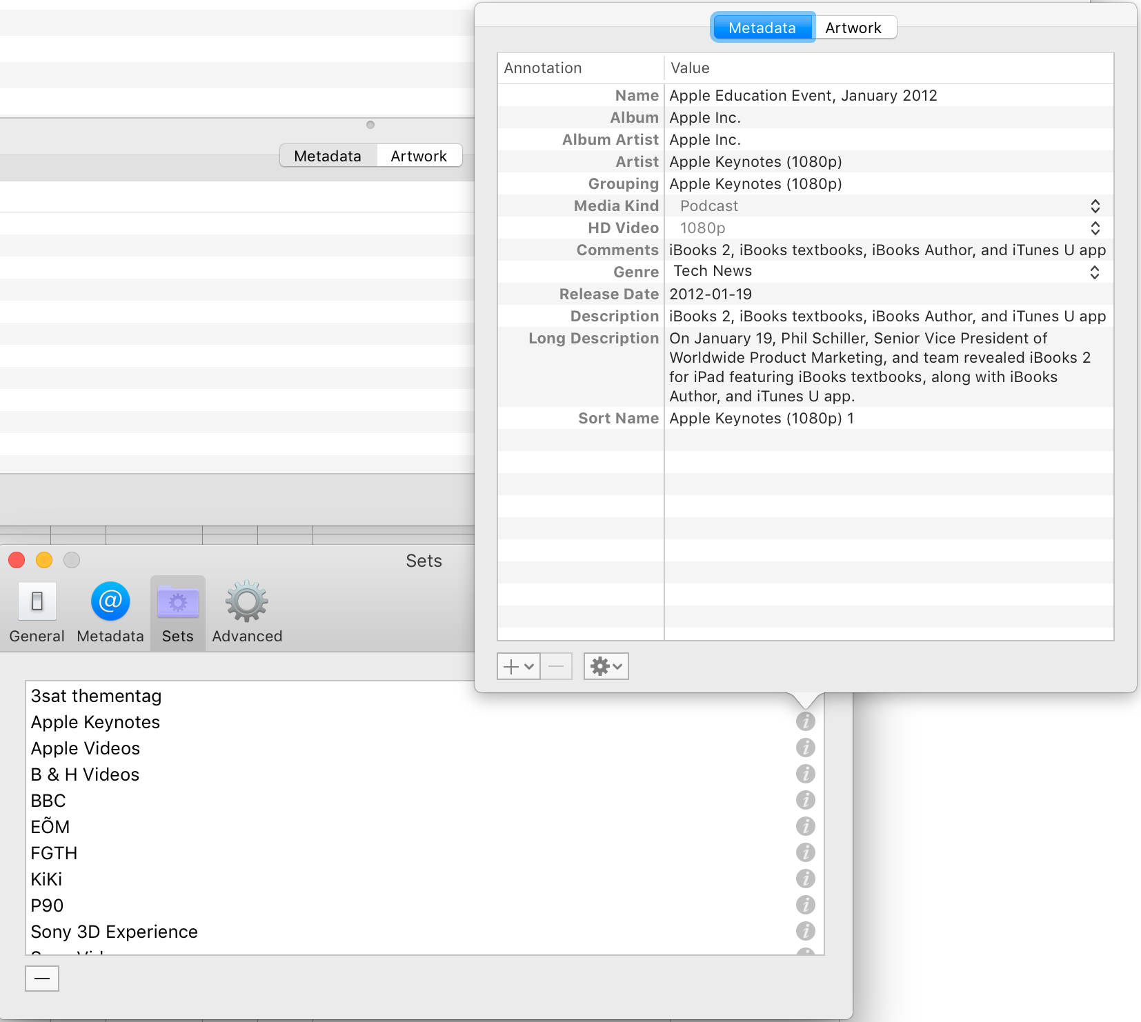This screenshot has width=1141, height=1022.
Task: Close the Sets preferences window
Action: click(17, 559)
